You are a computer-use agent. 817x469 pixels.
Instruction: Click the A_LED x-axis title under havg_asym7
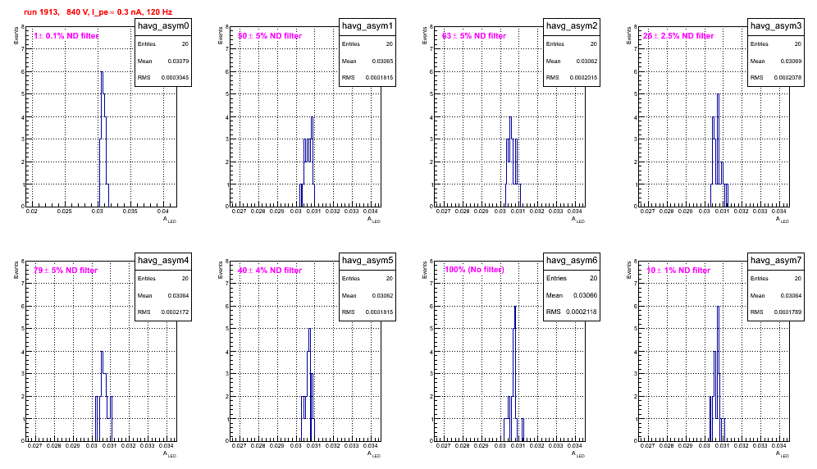click(x=782, y=454)
